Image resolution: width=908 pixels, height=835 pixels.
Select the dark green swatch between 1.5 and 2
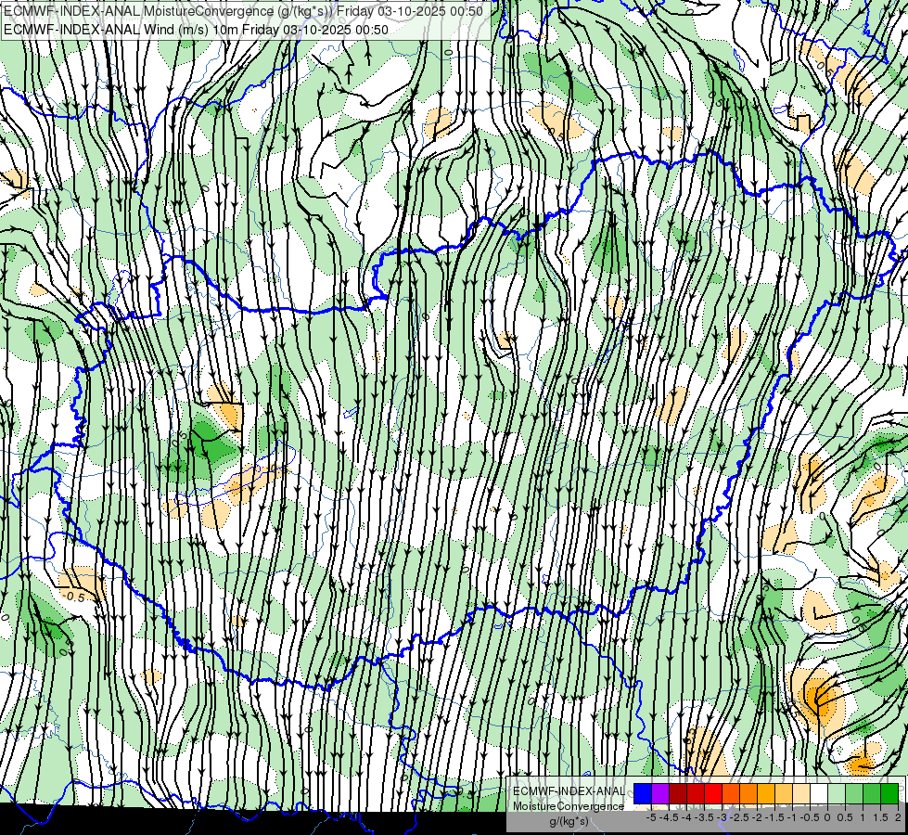[889, 794]
